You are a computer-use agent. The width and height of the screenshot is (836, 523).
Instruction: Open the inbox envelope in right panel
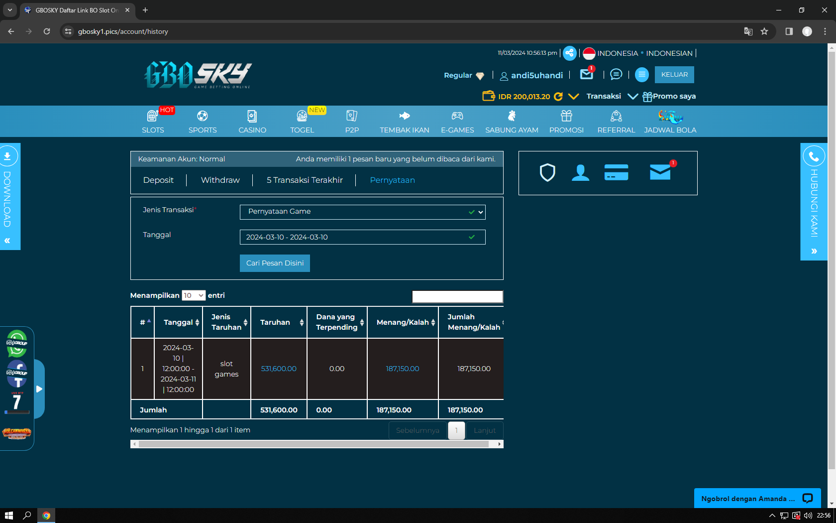coord(660,173)
